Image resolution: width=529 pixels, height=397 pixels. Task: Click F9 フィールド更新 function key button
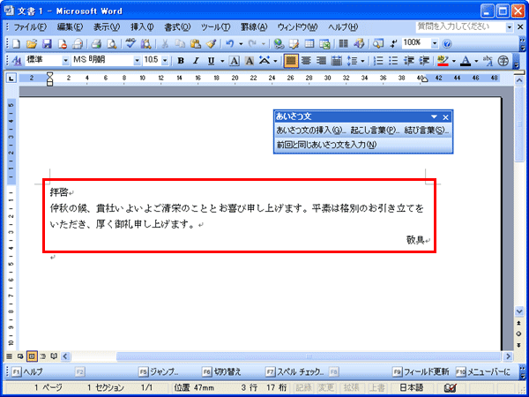point(421,371)
